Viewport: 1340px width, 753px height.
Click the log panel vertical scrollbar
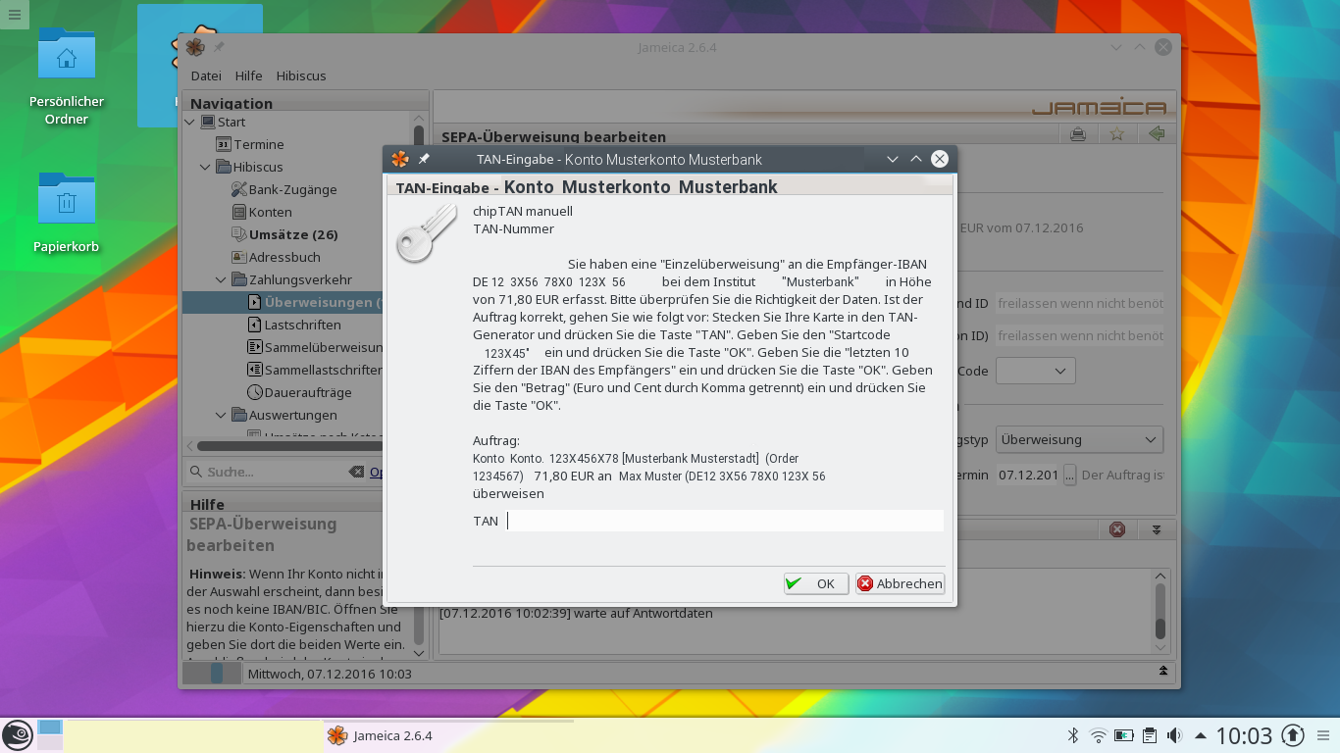click(1160, 611)
